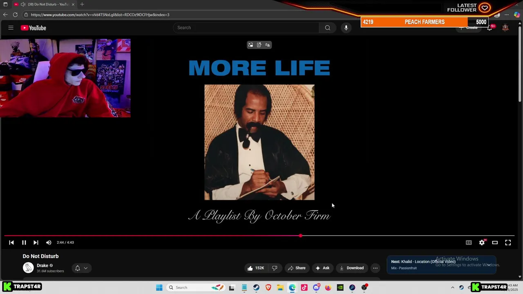This screenshot has width=523, height=294.
Task: Skip to the next video
Action: tap(36, 243)
